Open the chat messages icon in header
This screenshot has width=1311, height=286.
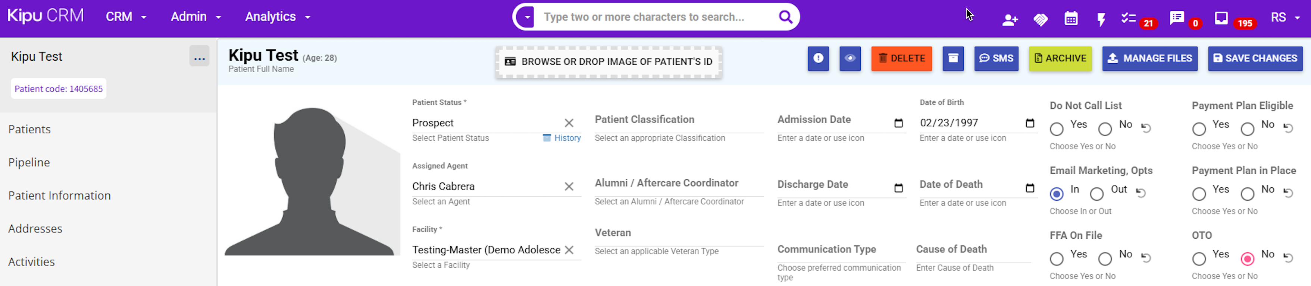click(x=1177, y=18)
